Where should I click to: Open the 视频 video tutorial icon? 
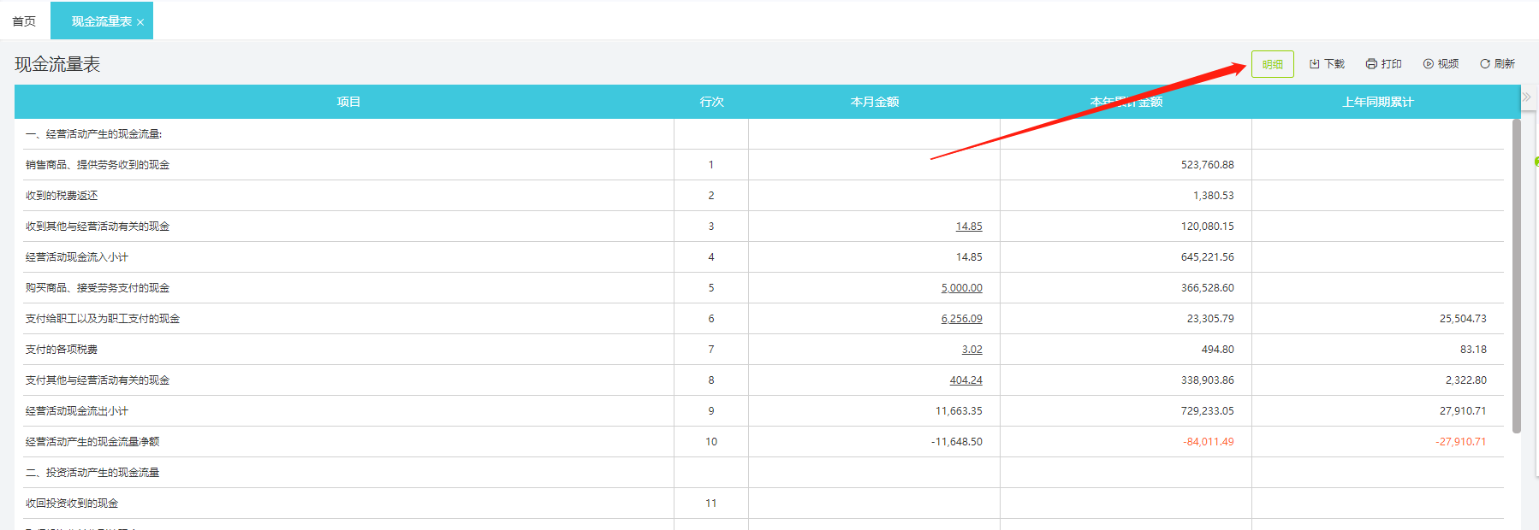point(1429,64)
